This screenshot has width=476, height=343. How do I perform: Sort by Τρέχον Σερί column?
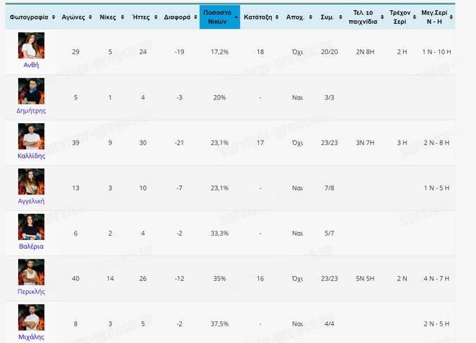[x=402, y=16]
